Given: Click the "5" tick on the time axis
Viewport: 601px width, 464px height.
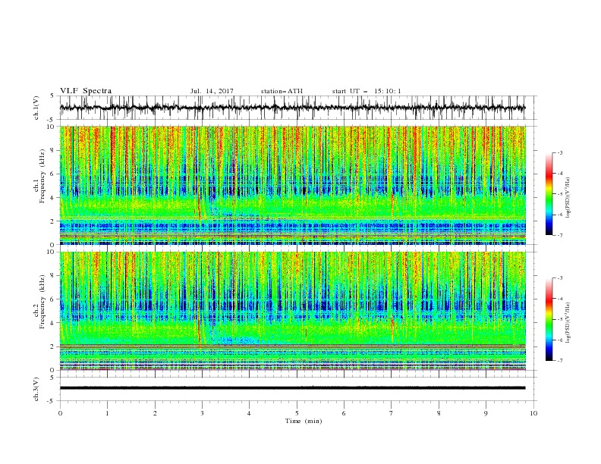Looking at the screenshot, I should (x=297, y=413).
